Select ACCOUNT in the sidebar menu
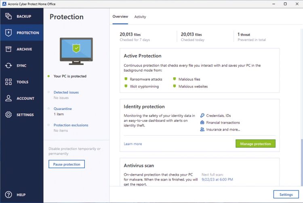 [x=25, y=98]
